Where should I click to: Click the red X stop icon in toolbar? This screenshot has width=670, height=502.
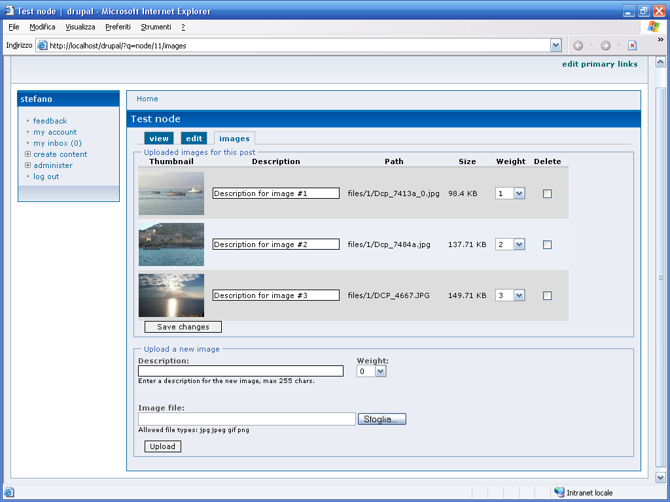pos(632,46)
